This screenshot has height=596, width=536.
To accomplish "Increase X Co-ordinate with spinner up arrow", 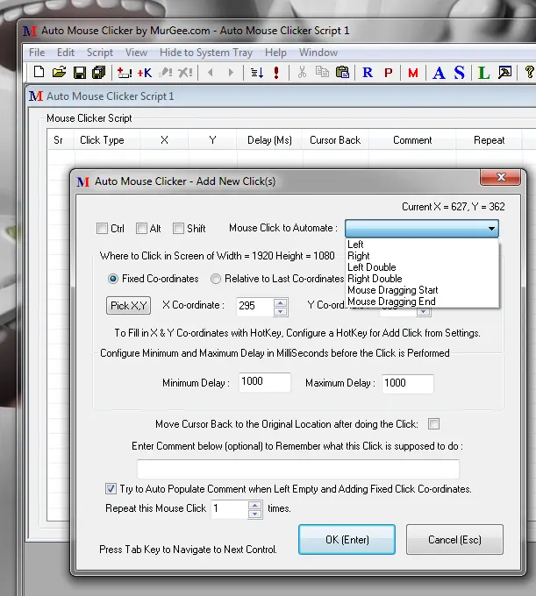I will [280, 302].
